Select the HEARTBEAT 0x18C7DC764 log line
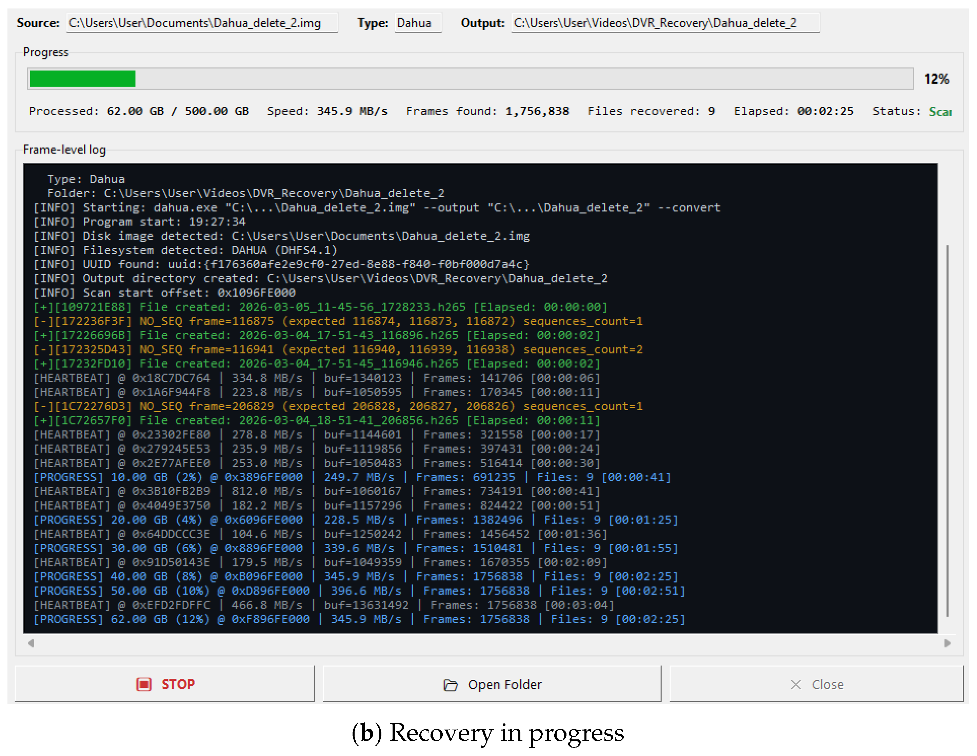The image size is (977, 756). 317,378
